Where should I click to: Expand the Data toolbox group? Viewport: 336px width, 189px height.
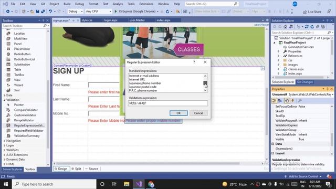point(5,95)
